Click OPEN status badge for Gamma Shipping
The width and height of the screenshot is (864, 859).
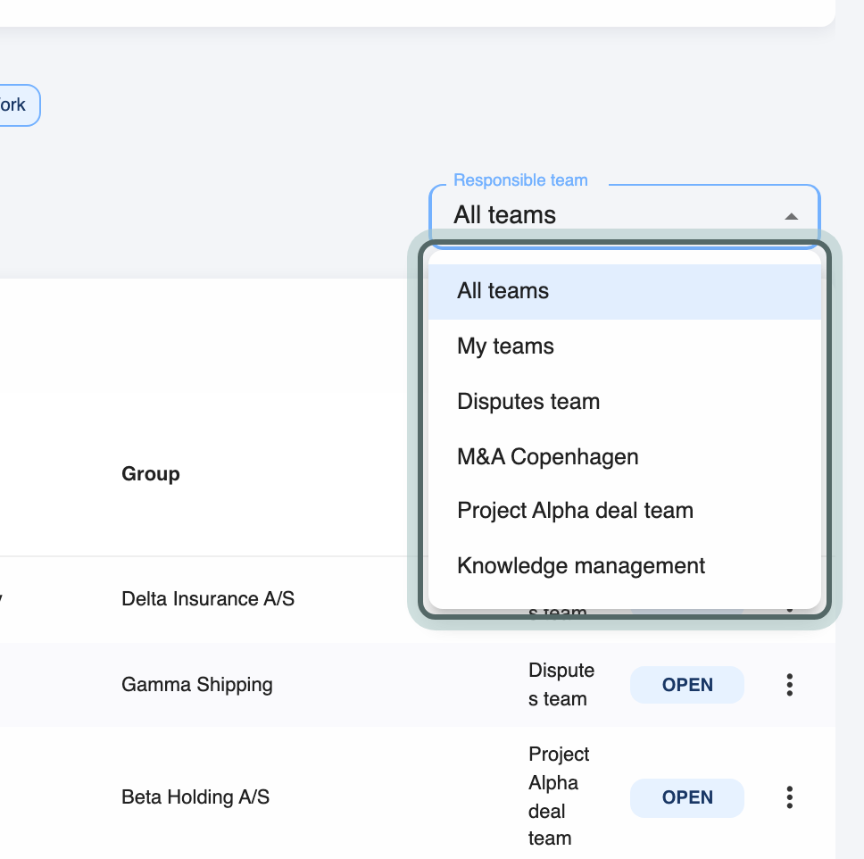pos(687,685)
